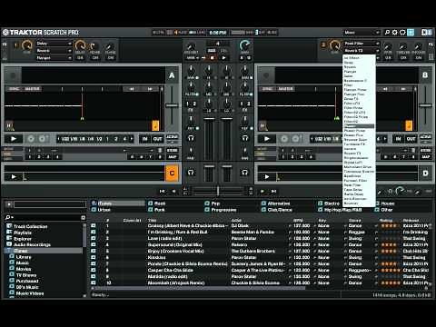Toggle SYNC on Deck B
This screenshot has width=436, height=327.
267,89
